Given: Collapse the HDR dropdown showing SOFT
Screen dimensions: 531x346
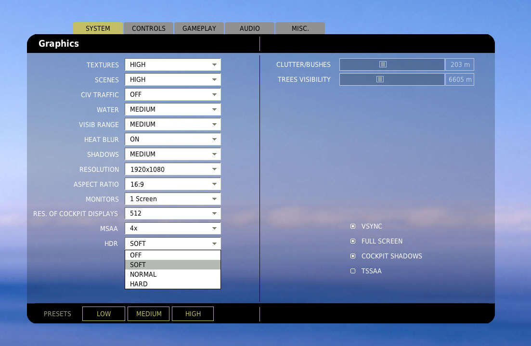Looking at the screenshot, I should [173, 243].
